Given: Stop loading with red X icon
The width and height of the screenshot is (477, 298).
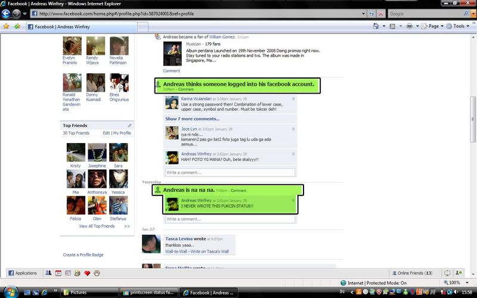Looking at the screenshot, I should coord(380,14).
